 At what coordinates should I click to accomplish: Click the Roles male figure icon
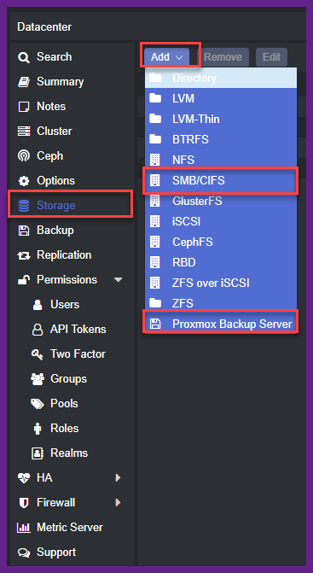[x=38, y=429]
